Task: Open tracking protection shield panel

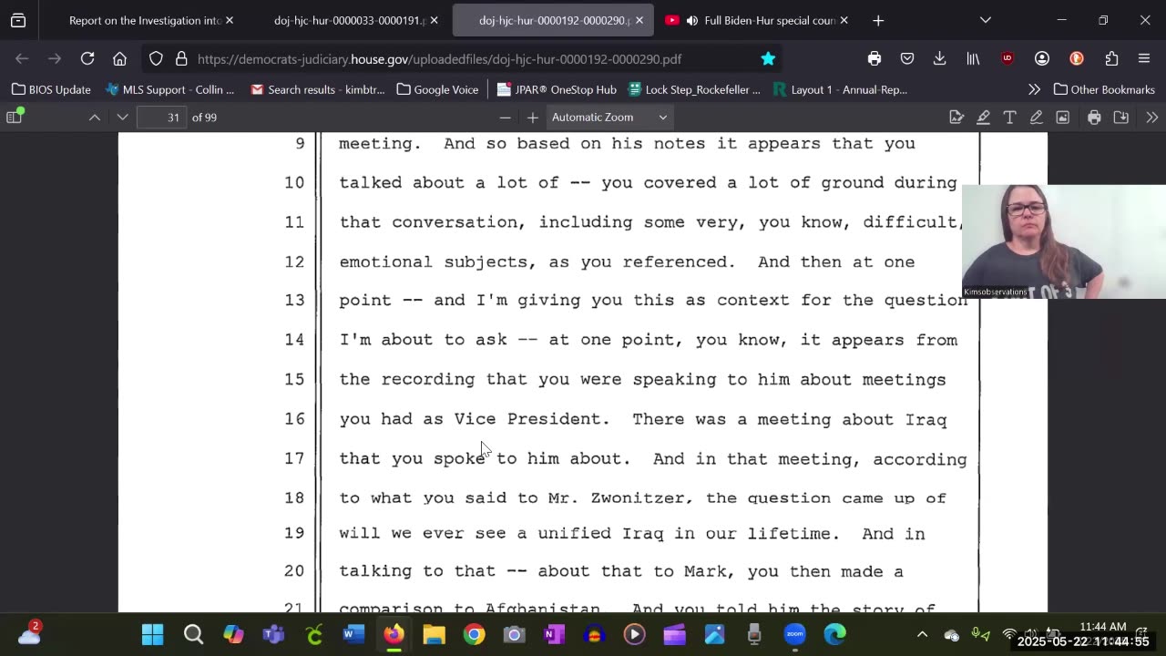Action: coord(156,58)
